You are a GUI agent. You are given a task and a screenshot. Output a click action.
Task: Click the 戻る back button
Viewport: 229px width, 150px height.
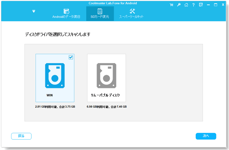pos(21,136)
